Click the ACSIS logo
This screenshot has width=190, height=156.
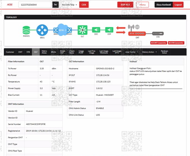pos(9,5)
